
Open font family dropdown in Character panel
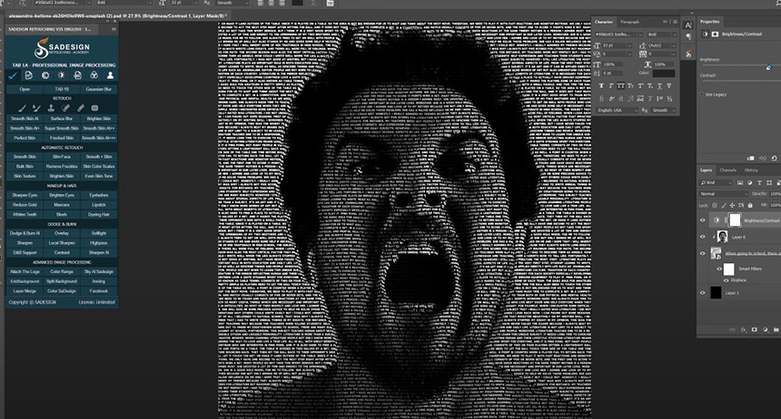pos(640,34)
